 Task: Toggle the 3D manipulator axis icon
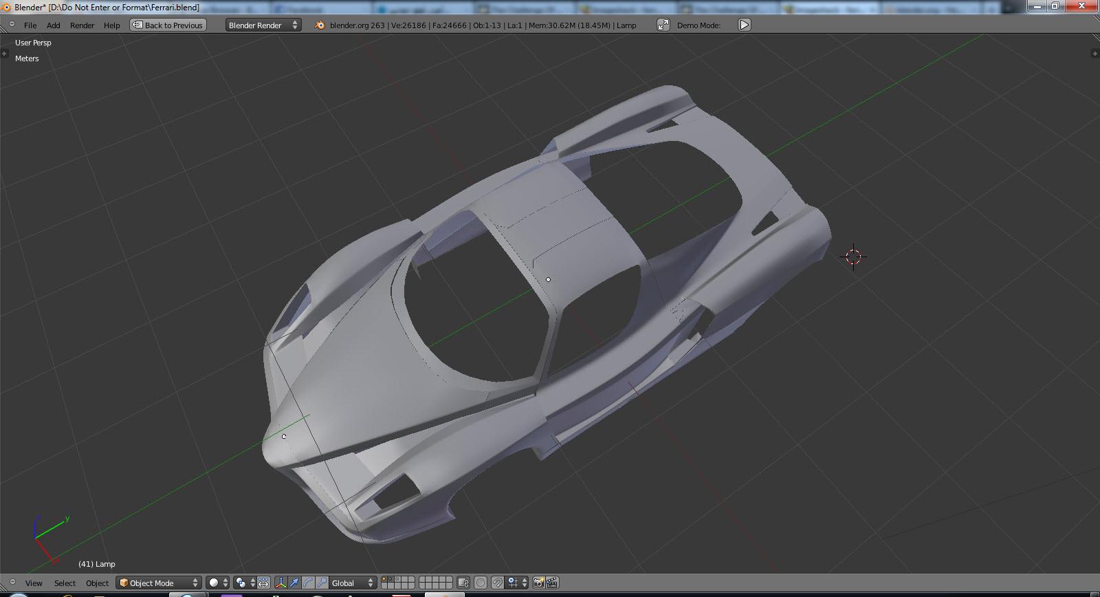280,583
